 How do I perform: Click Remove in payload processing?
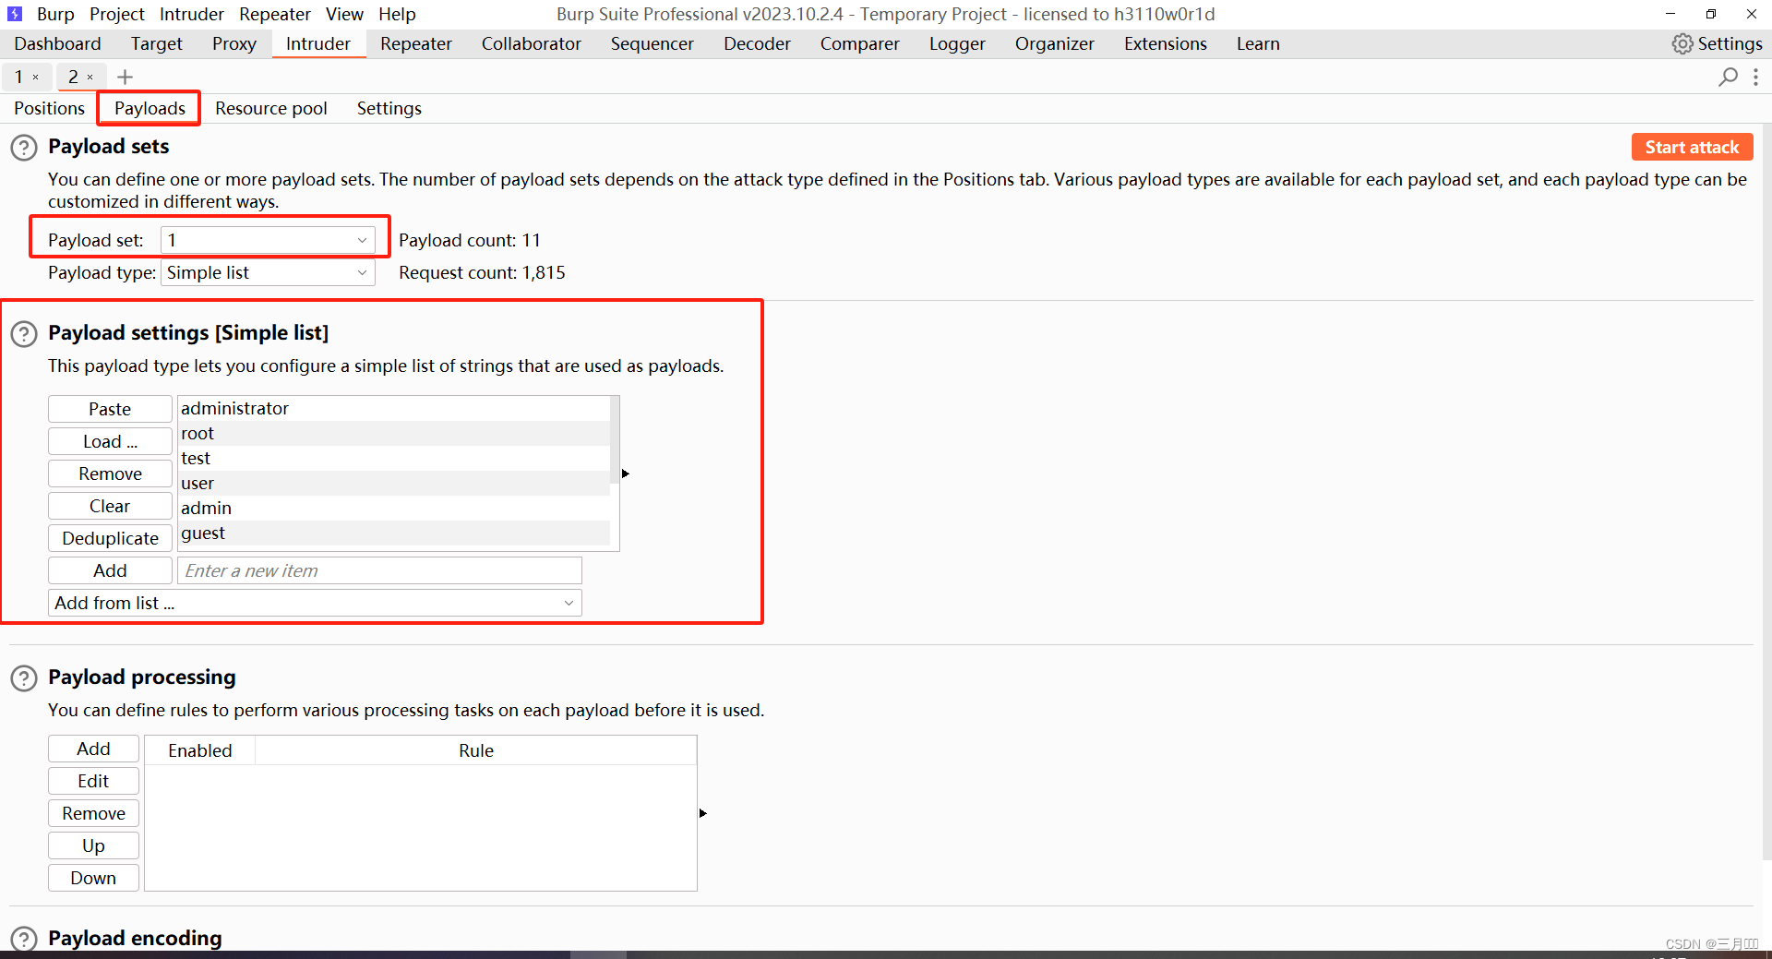coord(93,813)
